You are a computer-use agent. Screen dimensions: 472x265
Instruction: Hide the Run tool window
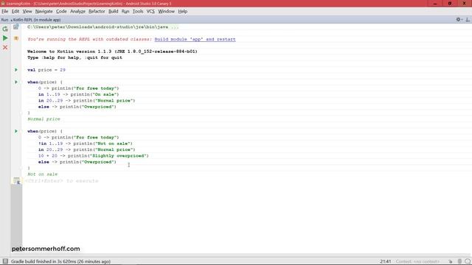[468, 20]
